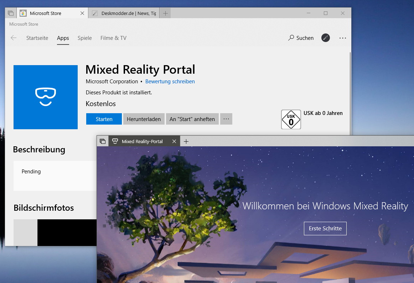This screenshot has height=283, width=414.
Task: Close the Microsoft Store tab
Action: point(82,13)
